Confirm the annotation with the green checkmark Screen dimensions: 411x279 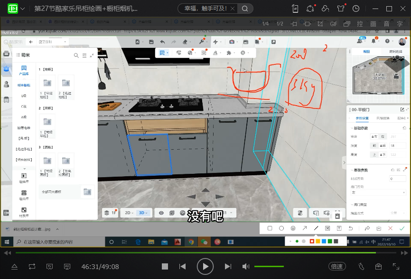point(402,228)
